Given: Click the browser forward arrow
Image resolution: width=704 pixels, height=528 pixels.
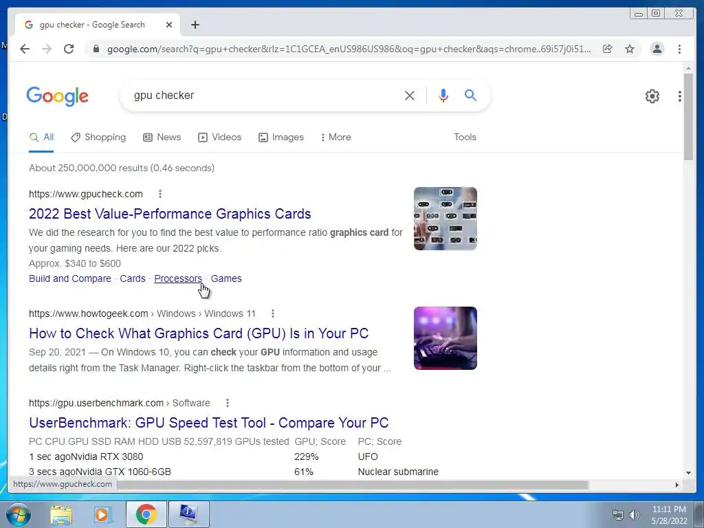Looking at the screenshot, I should [47, 49].
